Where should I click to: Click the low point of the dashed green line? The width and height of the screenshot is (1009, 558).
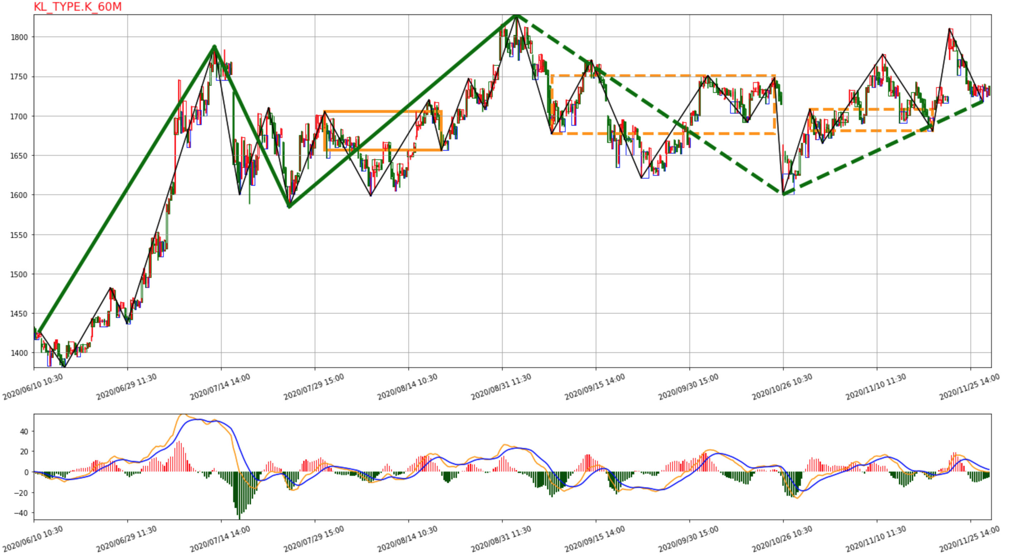click(x=783, y=194)
